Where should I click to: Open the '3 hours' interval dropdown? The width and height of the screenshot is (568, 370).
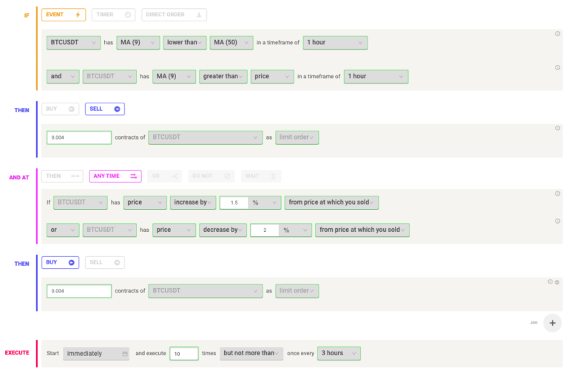(x=339, y=353)
